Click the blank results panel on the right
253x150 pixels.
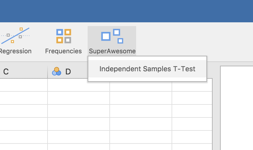237,108
